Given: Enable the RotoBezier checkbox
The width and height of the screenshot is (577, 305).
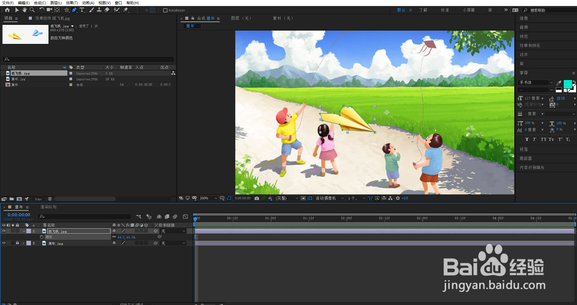Looking at the screenshot, I should (165, 10).
